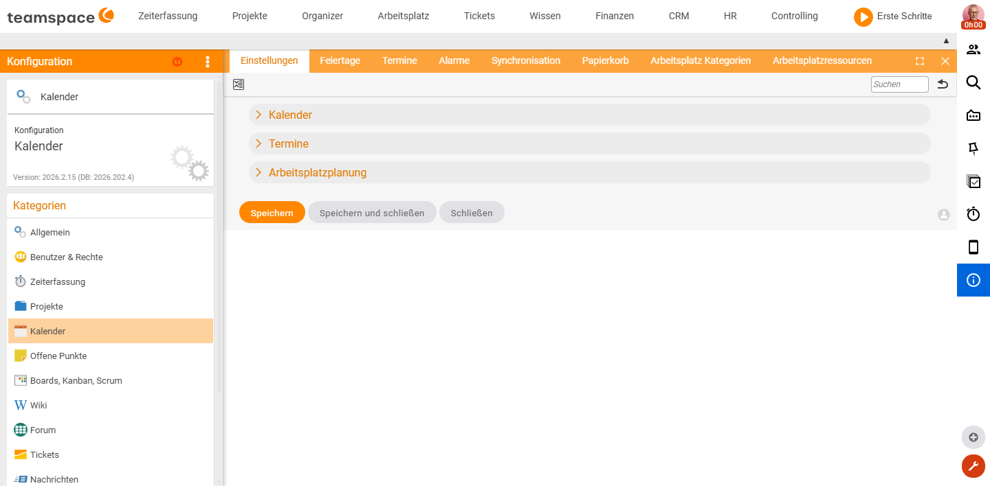Expand the Termine settings section
Image resolution: width=990 pixels, height=486 pixels.
tap(589, 143)
